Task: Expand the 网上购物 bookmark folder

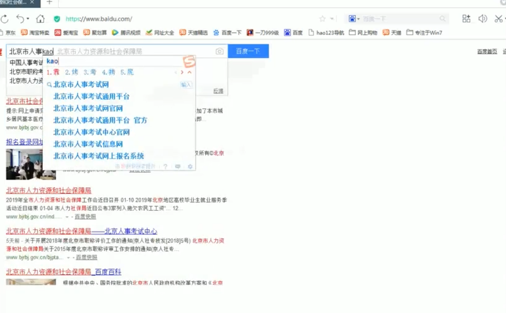Action: tap(363, 33)
